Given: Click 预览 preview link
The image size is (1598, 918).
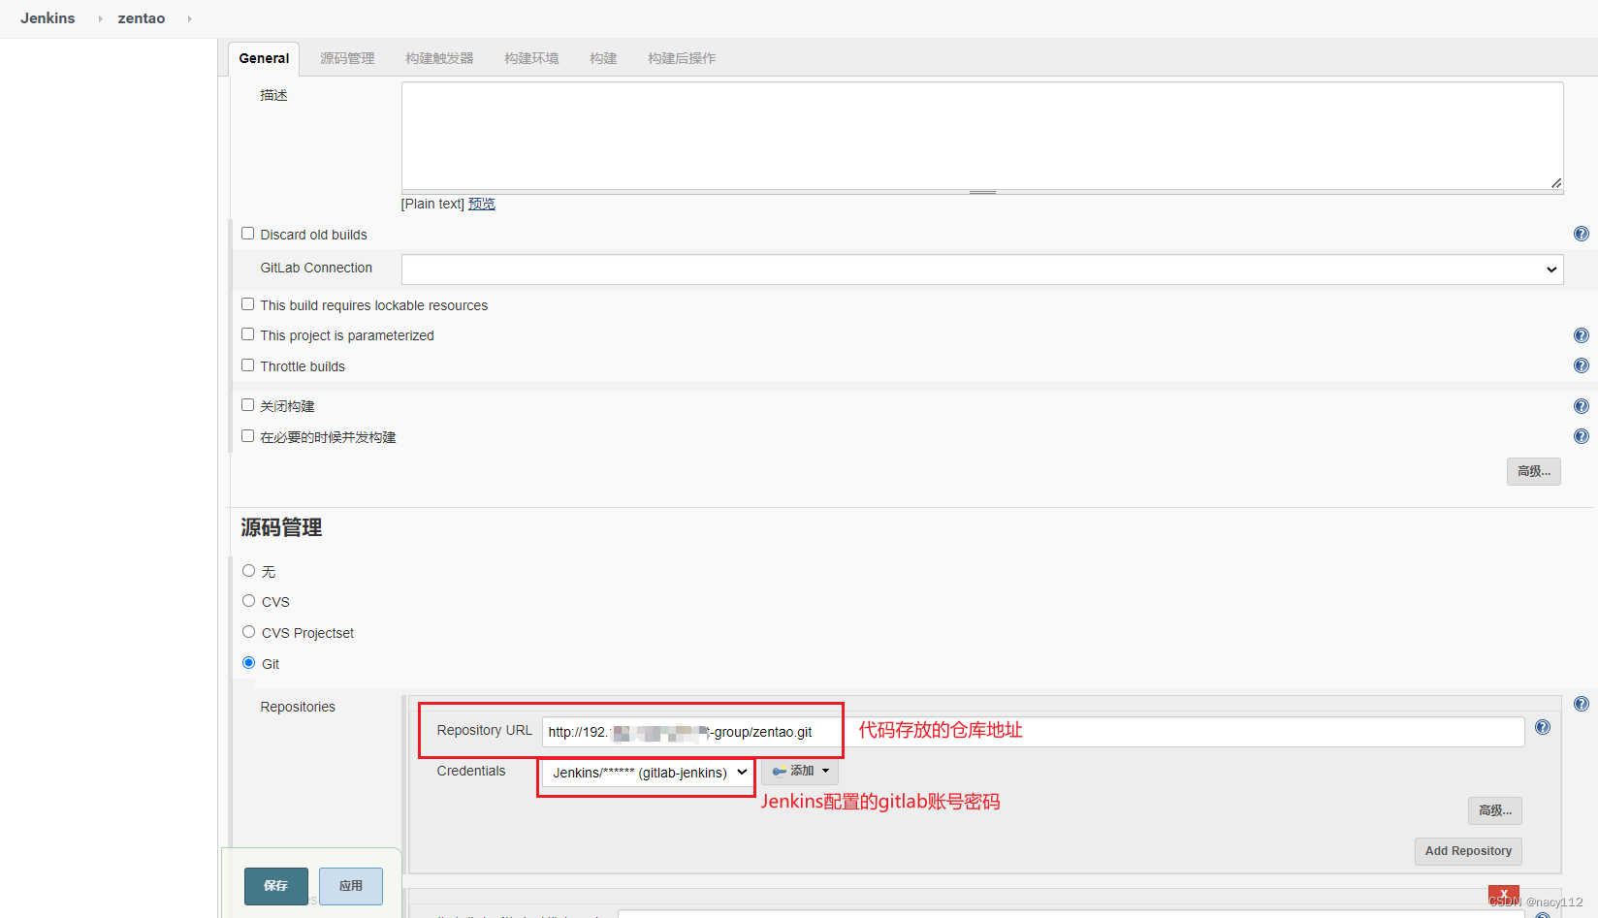Looking at the screenshot, I should pyautogui.click(x=482, y=204).
